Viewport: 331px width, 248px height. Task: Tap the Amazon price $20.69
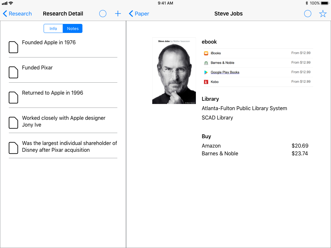click(300, 146)
